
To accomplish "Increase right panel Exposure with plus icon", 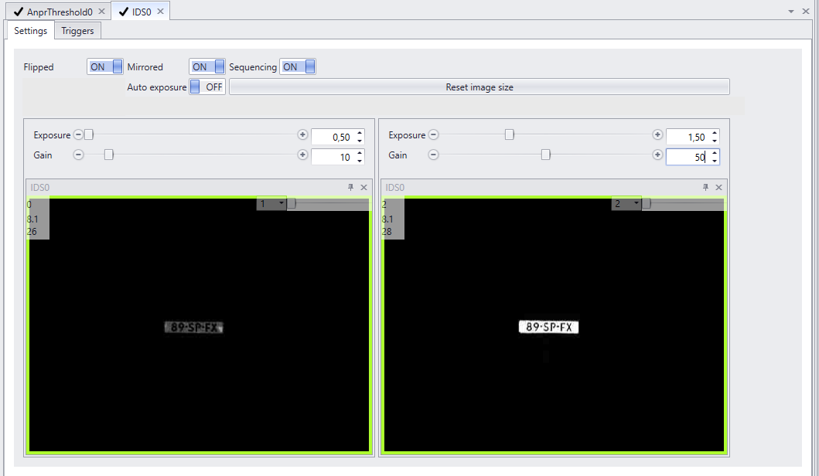I will pyautogui.click(x=657, y=134).
